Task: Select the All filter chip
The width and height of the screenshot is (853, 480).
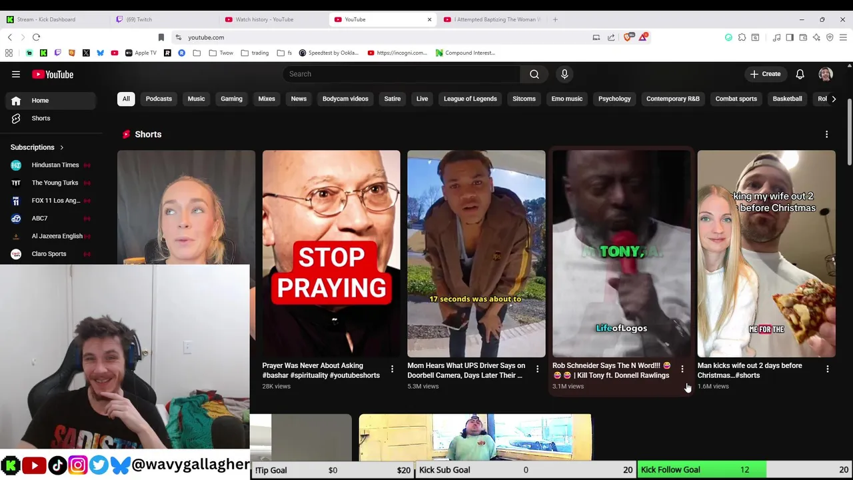Action: (x=126, y=99)
